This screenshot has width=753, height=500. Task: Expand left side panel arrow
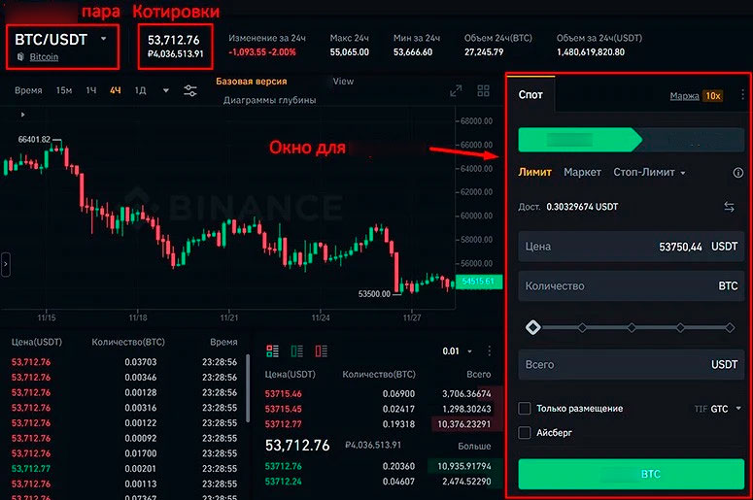pyautogui.click(x=6, y=264)
